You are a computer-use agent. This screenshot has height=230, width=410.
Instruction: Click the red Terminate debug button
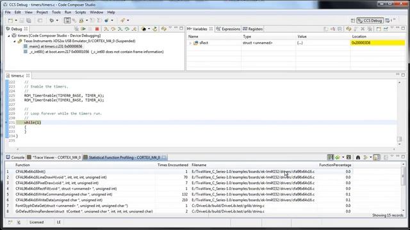click(97, 29)
